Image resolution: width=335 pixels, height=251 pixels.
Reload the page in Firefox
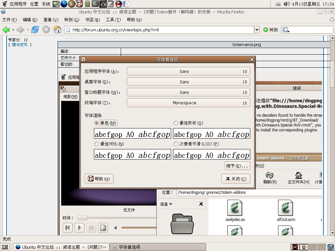[x=35, y=30]
